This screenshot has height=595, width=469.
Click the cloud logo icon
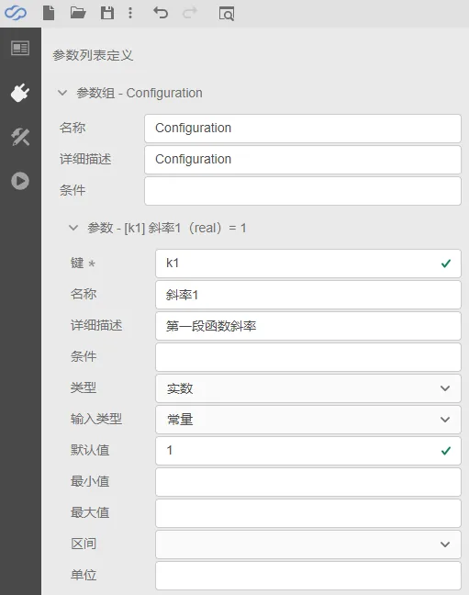16,13
